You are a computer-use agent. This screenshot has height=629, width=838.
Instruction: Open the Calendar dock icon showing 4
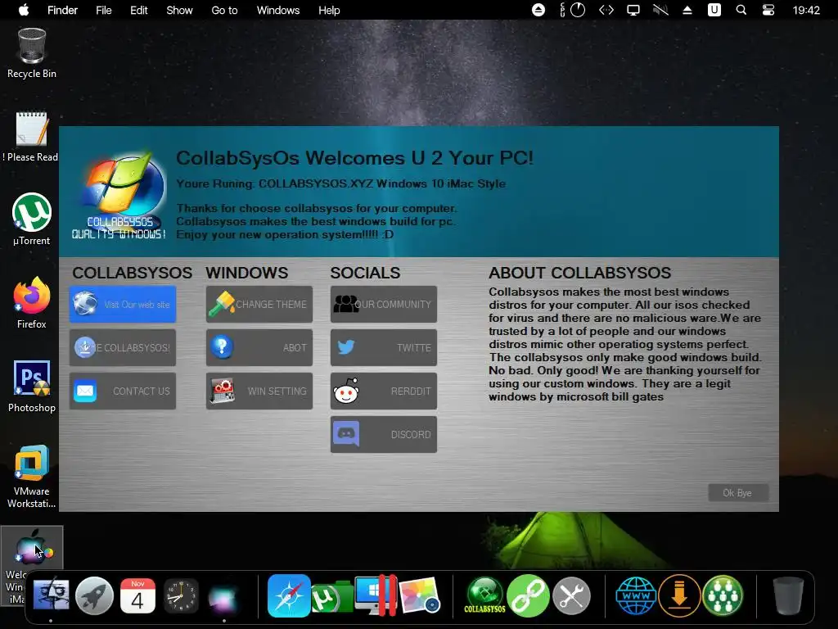coord(137,595)
